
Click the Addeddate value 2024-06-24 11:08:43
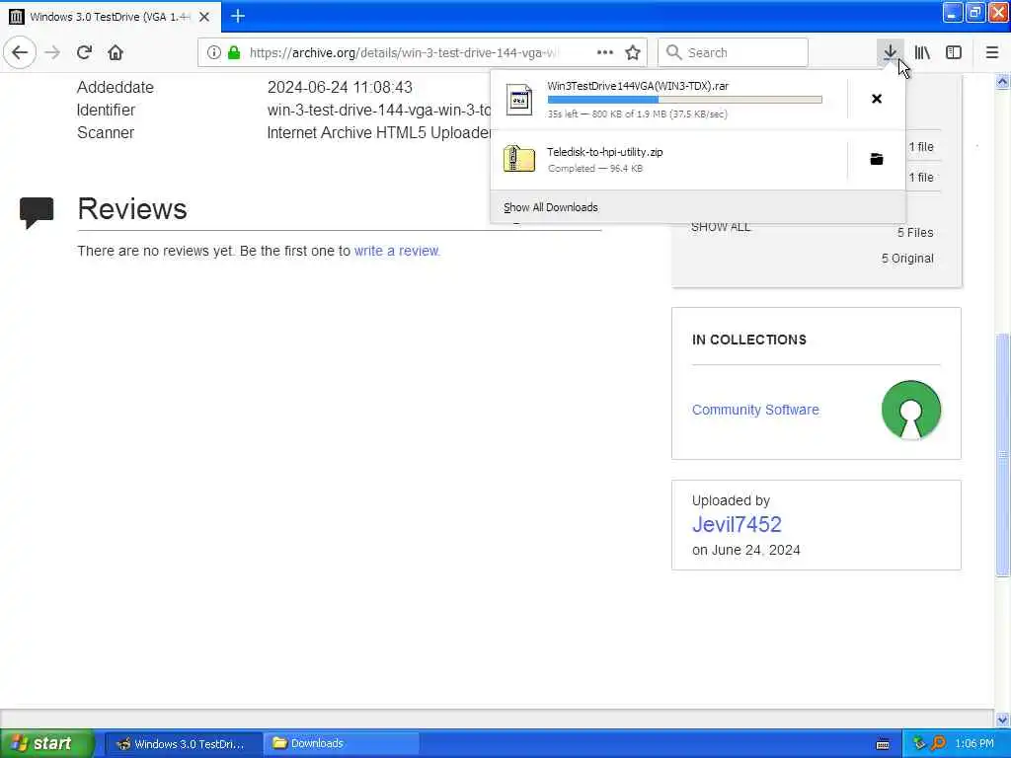tap(340, 87)
